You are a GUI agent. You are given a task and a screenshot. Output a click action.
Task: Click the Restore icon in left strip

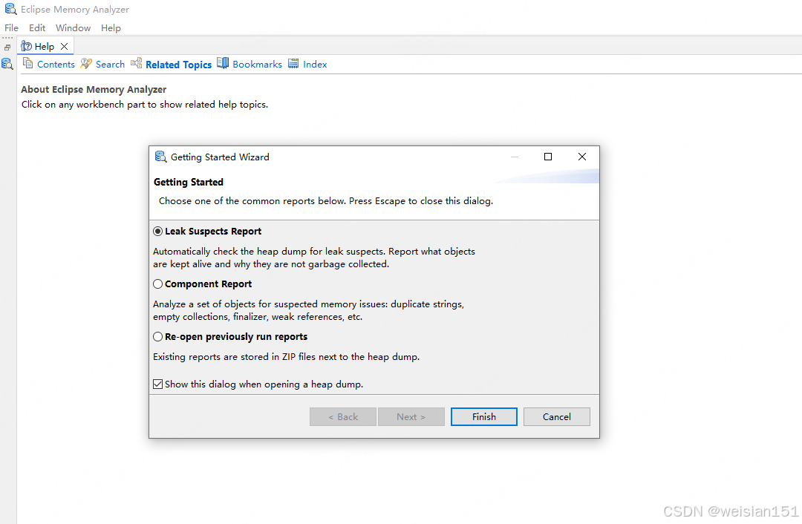tap(7, 47)
